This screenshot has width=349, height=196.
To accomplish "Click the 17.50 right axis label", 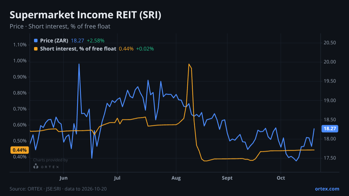I will pos(330,158).
